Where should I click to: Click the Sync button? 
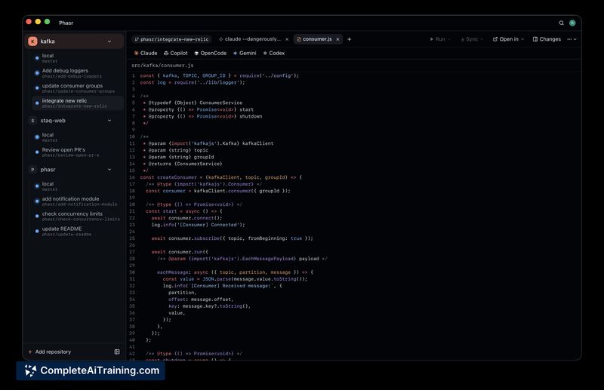(x=469, y=39)
